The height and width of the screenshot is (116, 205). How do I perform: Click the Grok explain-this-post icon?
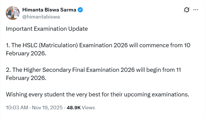(187, 10)
